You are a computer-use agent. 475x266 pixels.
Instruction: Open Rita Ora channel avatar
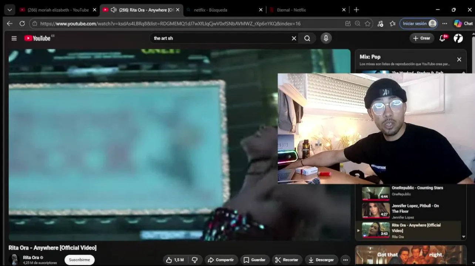click(x=15, y=259)
